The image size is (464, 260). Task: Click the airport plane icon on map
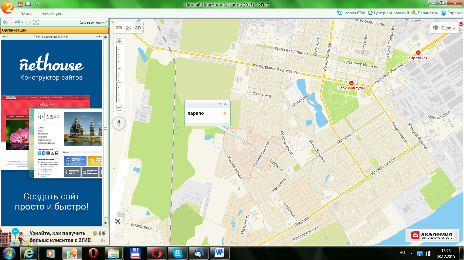click(x=118, y=221)
